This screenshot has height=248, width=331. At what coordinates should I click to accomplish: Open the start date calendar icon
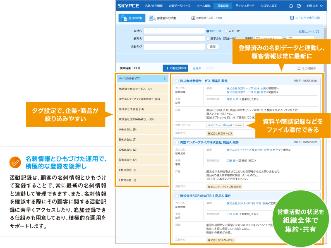(258, 39)
